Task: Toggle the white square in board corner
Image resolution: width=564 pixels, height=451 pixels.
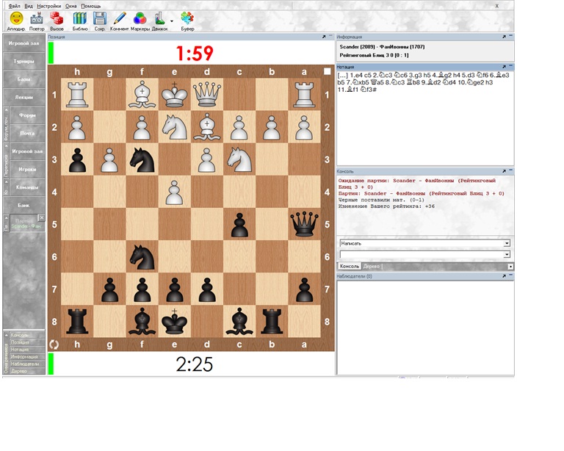Action: (328, 71)
